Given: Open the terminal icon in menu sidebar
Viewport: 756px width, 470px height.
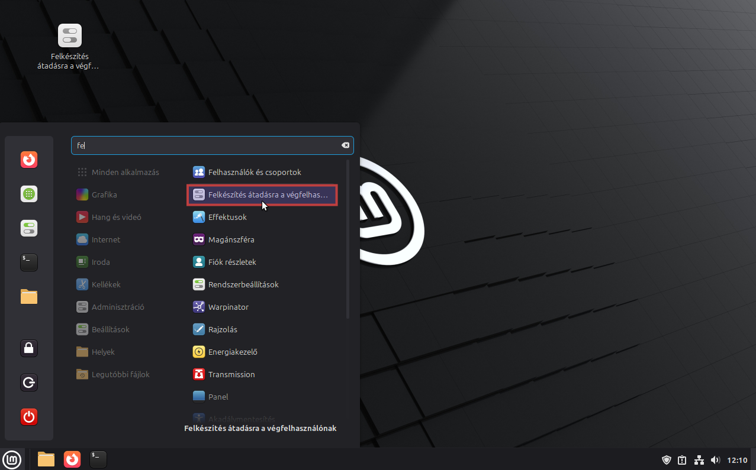Looking at the screenshot, I should (29, 262).
